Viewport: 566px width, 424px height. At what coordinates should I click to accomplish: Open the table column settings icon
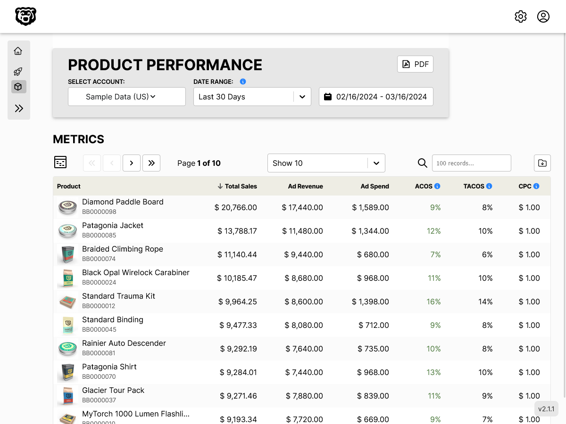(60, 163)
